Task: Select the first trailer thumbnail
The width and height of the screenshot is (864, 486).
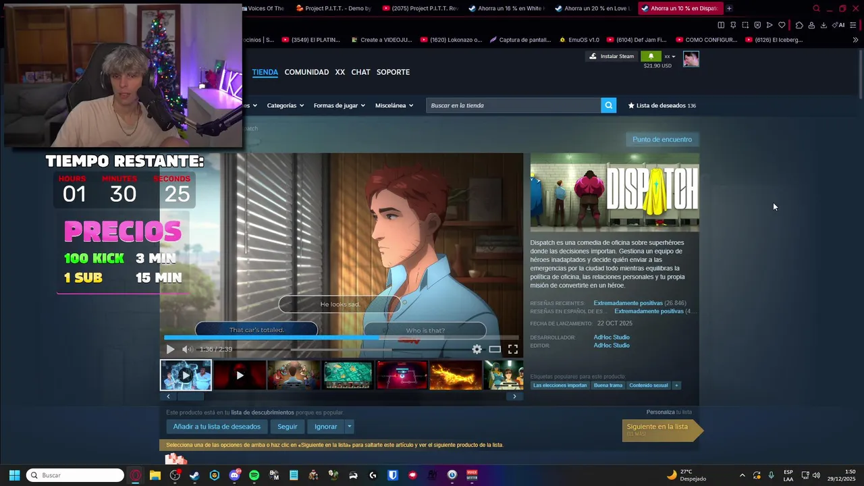Action: point(186,375)
